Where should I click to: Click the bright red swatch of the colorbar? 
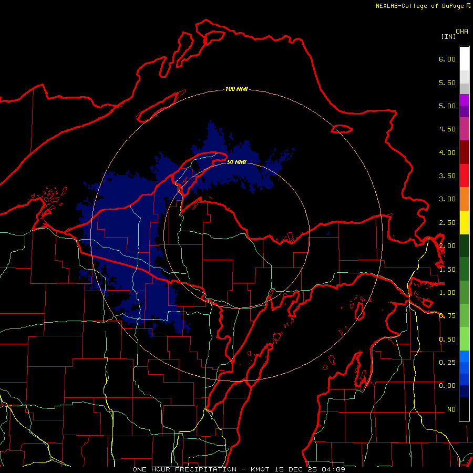click(x=464, y=176)
